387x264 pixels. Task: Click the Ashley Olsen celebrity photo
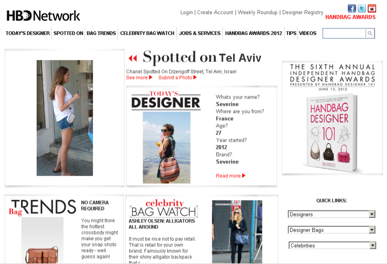point(237,231)
